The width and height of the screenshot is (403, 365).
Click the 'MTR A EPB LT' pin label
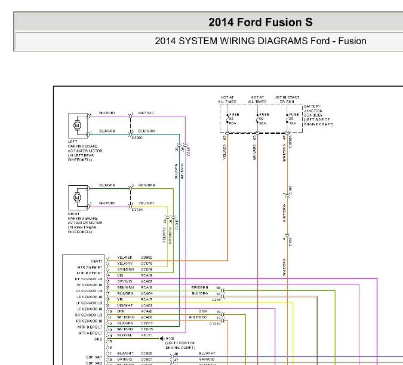(x=90, y=333)
